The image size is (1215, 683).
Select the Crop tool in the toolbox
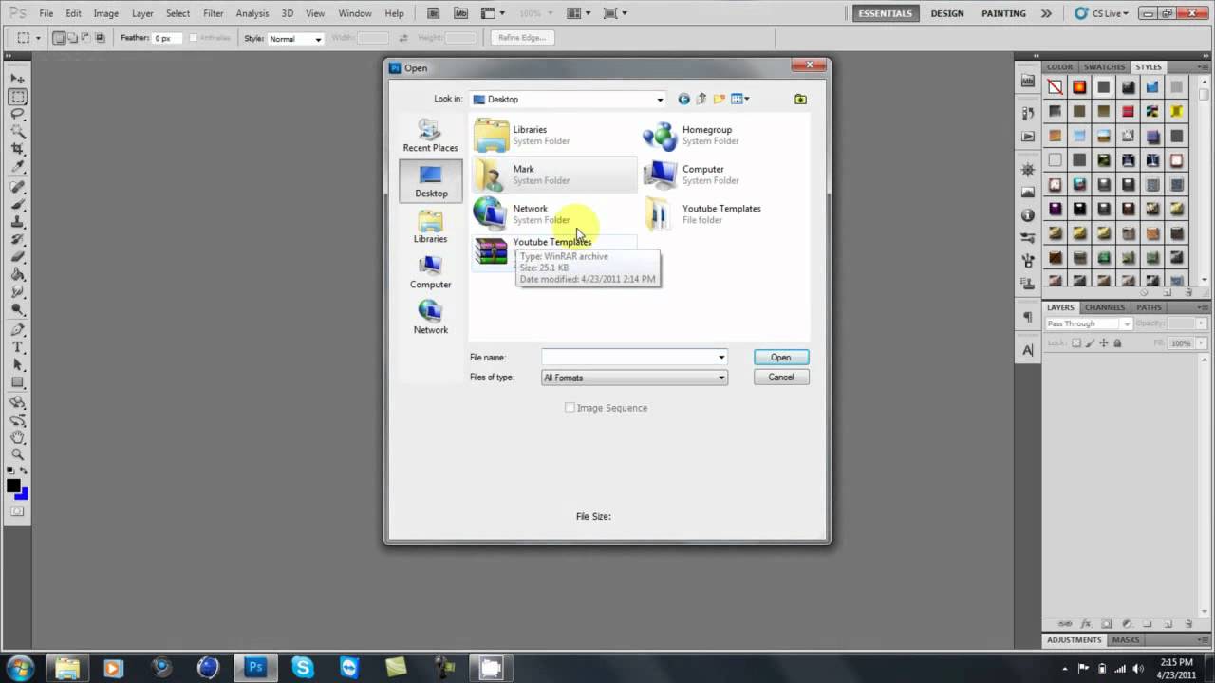[x=18, y=150]
